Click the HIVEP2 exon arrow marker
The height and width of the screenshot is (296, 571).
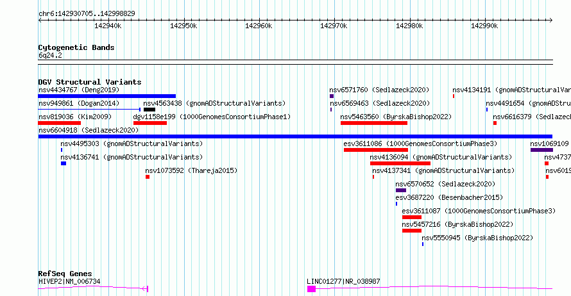point(145,289)
